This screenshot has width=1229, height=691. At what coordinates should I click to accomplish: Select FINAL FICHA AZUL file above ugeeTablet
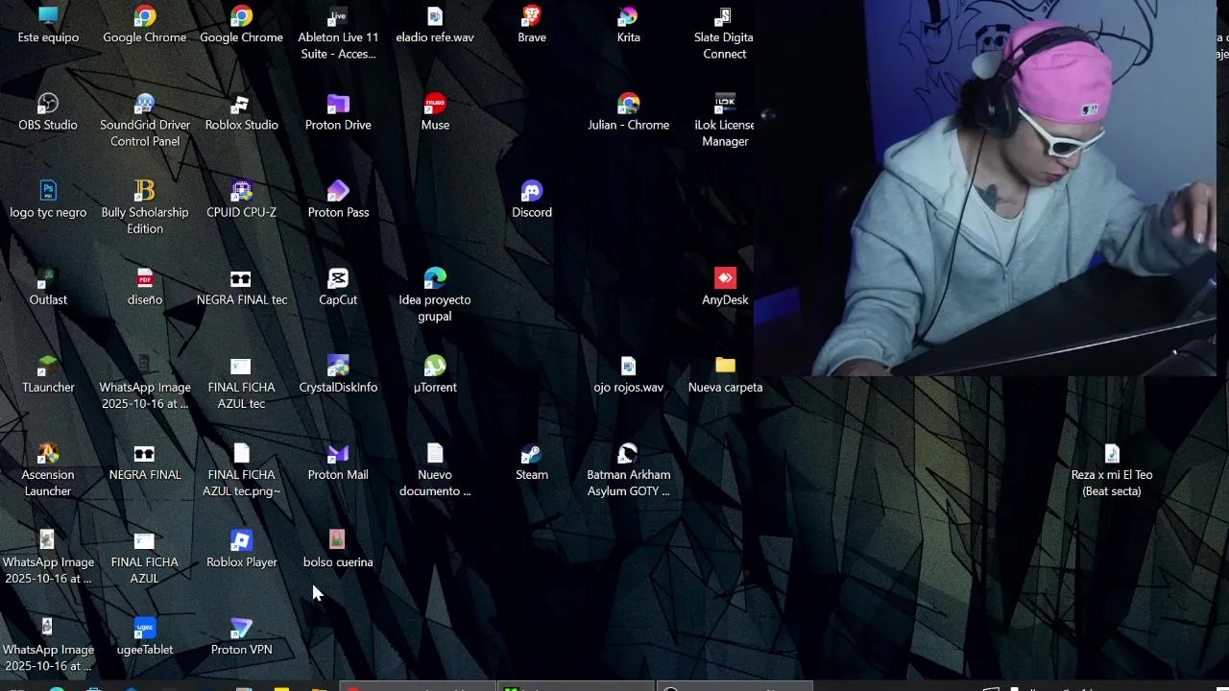click(145, 558)
